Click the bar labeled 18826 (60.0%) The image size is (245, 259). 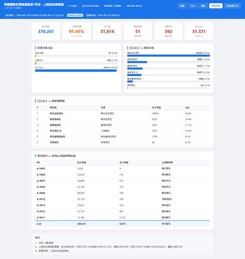pyautogui.click(x=168, y=55)
